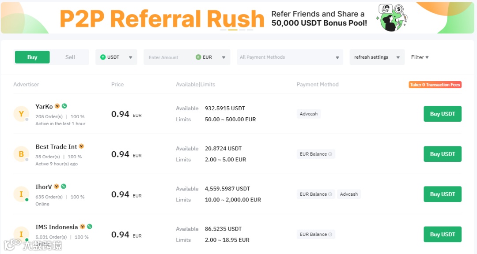Expand the Filter options
This screenshot has width=477, height=254.
tap(420, 57)
